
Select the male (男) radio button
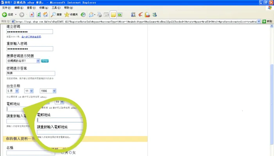click(63, 153)
